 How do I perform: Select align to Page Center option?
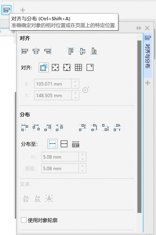67,67
